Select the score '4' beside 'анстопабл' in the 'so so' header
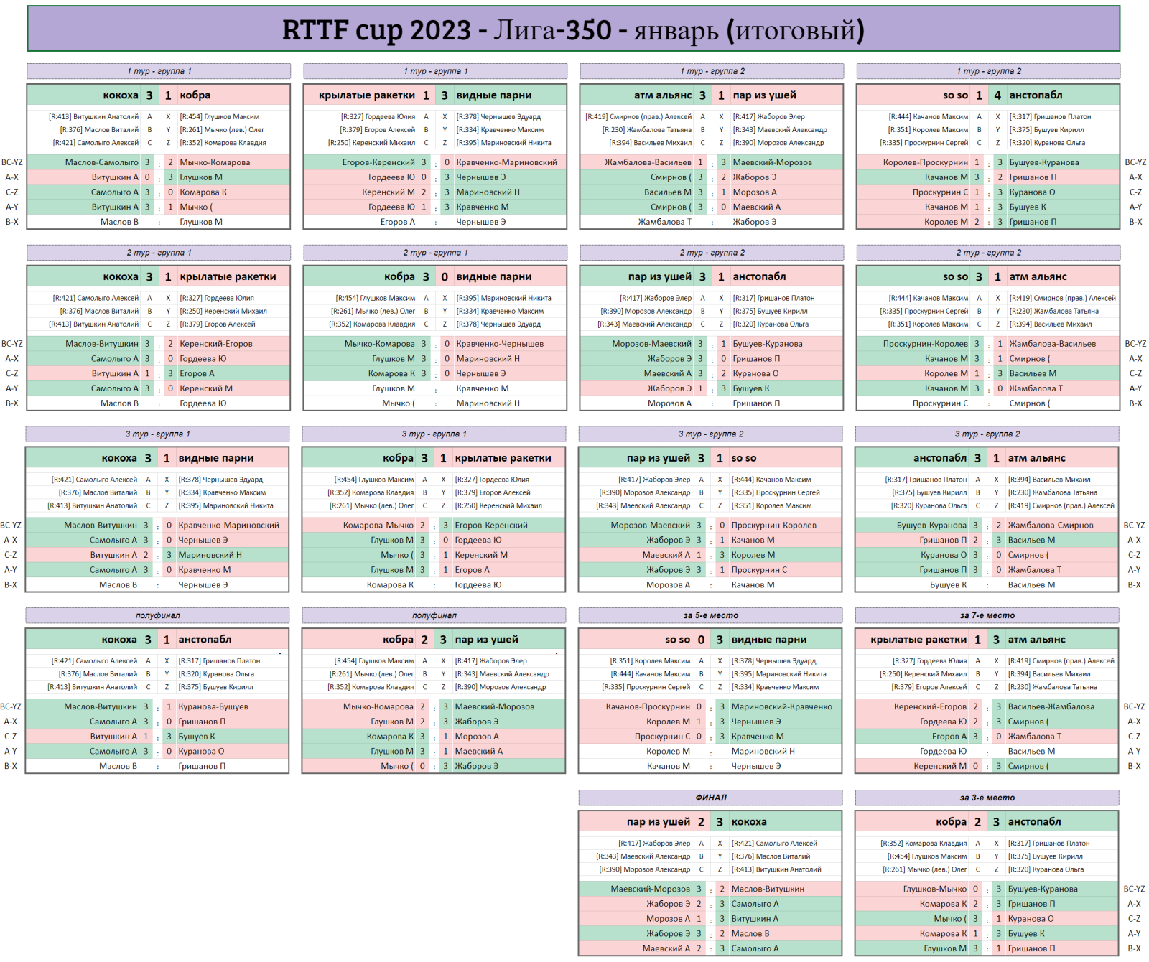Screen dimensions: 1149x962 click(x=997, y=95)
